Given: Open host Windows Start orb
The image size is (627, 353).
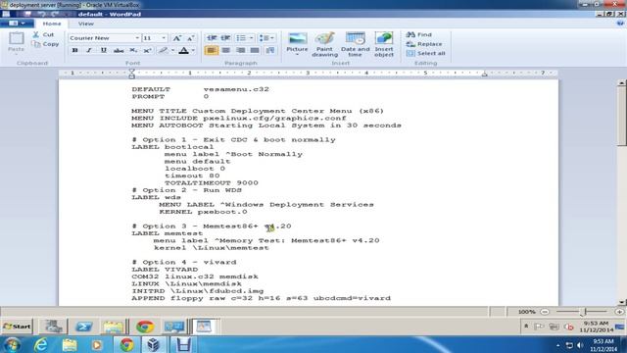Looking at the screenshot, I should click(12, 344).
